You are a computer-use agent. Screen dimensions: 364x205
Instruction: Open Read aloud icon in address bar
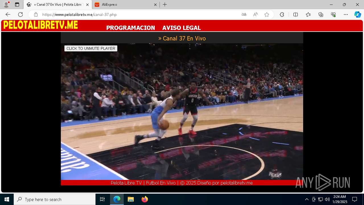(x=255, y=15)
